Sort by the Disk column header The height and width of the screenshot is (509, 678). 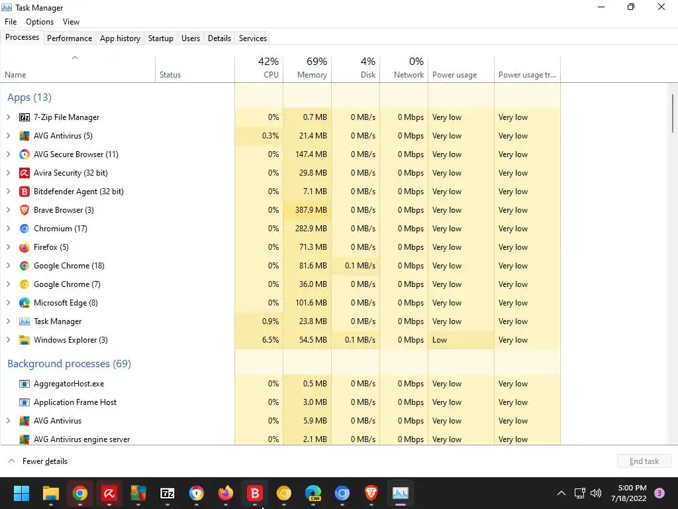click(x=356, y=68)
